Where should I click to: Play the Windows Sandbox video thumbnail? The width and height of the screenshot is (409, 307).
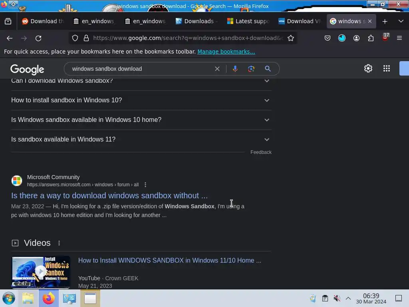click(x=41, y=272)
